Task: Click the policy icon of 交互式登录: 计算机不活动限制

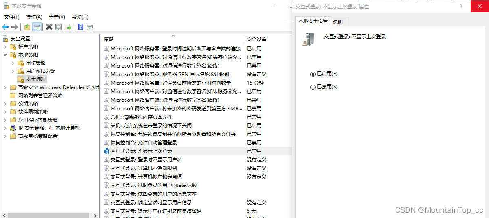Action: pyautogui.click(x=106, y=168)
